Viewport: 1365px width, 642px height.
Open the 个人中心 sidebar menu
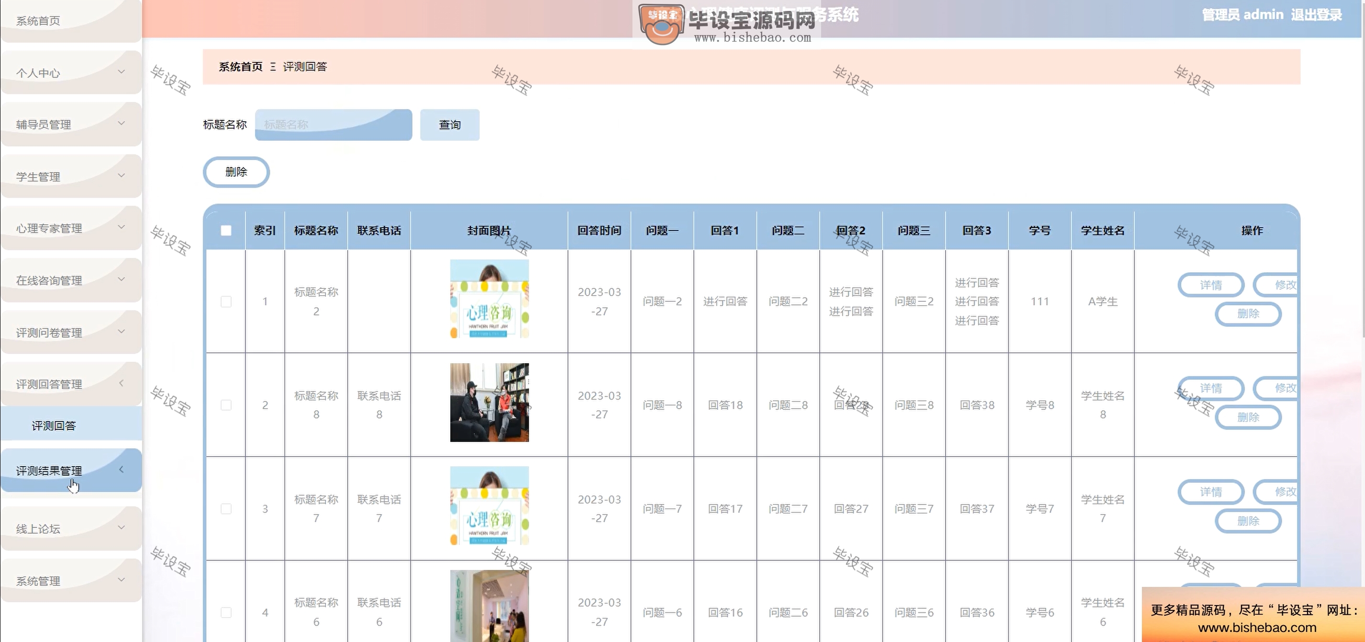click(71, 72)
